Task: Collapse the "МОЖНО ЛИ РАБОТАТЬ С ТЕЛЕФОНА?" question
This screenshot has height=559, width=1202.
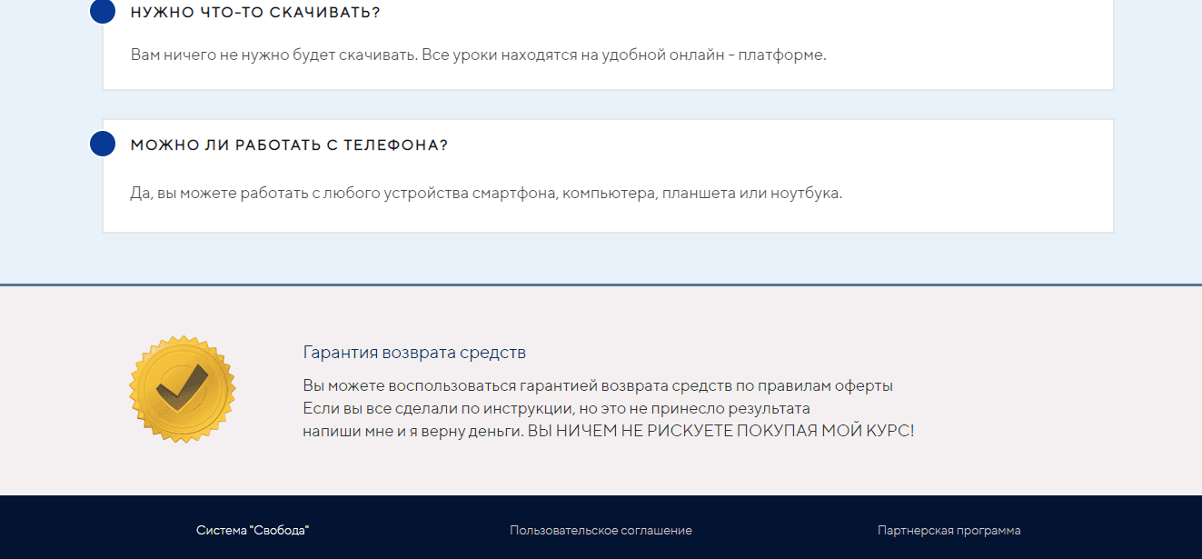Action: pyautogui.click(x=289, y=145)
